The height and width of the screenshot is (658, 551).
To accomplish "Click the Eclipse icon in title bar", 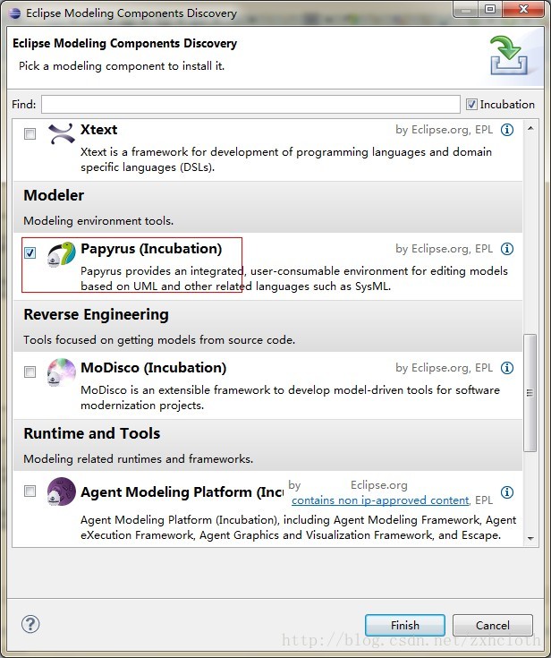I will point(14,13).
